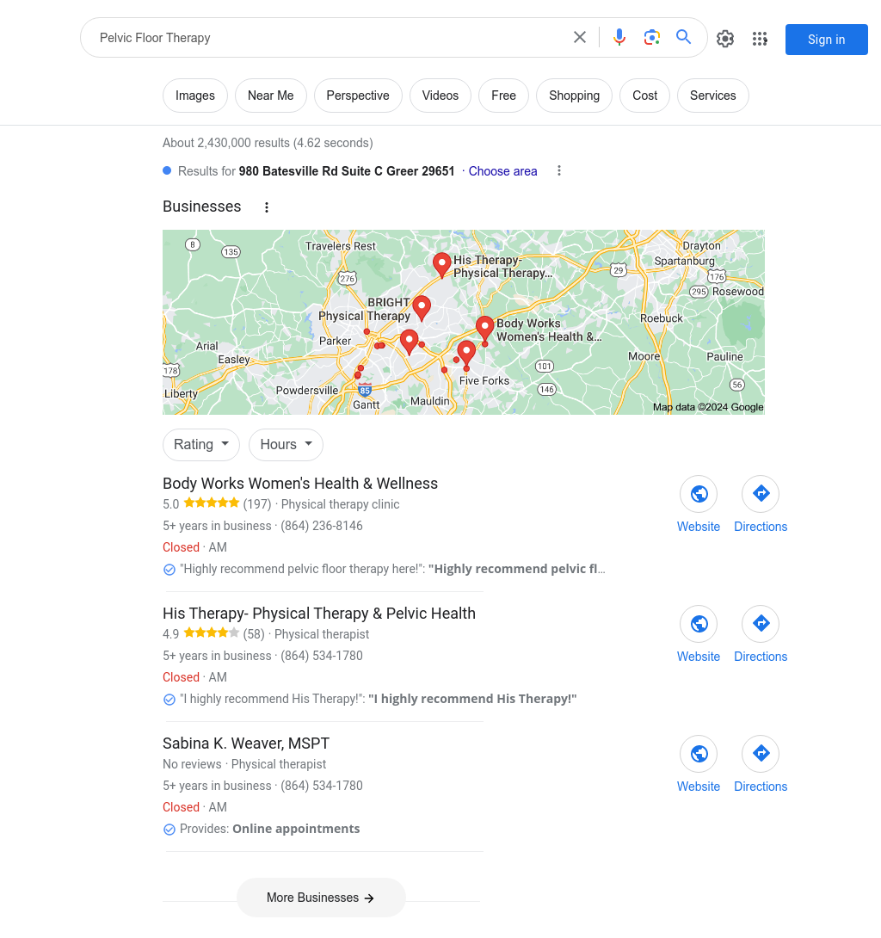Open Website icon for Body Works Women's Health
Viewport: 881px width, 938px height.
click(x=699, y=494)
